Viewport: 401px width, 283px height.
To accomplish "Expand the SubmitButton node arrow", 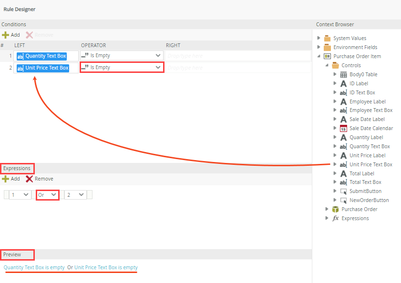I will pyautogui.click(x=335, y=191).
